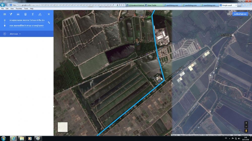Image resolution: width=252 pixels, height=141 pixels.
Task: Open the last pinned taskbar app
Action: pyautogui.click(x=38, y=138)
